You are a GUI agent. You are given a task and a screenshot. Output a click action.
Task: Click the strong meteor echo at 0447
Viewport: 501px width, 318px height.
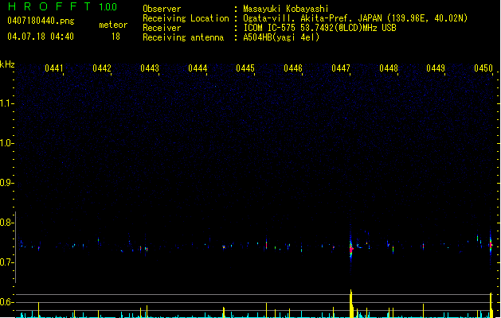(x=350, y=247)
